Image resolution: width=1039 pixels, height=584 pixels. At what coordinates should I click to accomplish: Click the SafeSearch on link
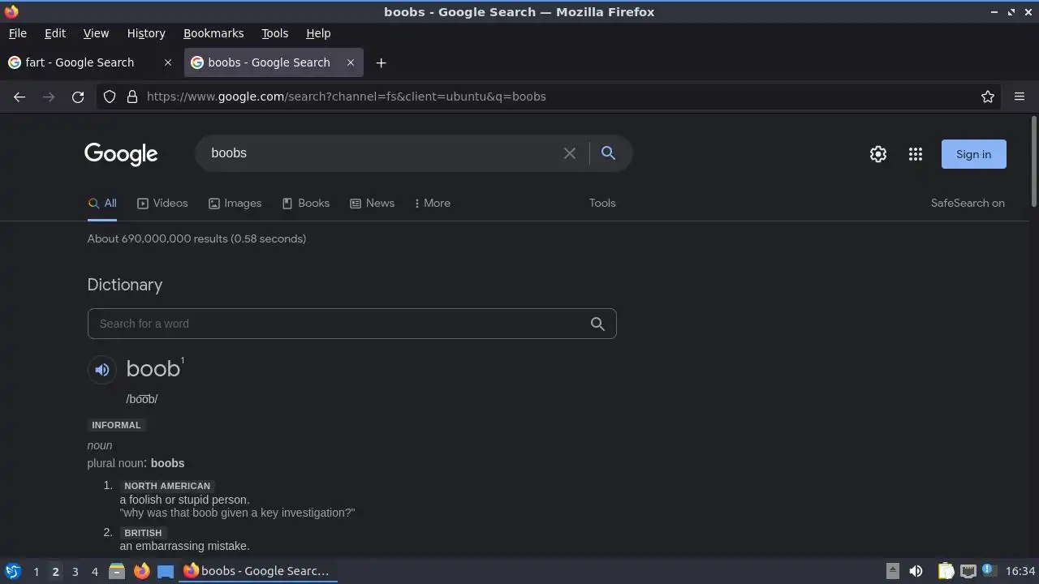pos(968,204)
